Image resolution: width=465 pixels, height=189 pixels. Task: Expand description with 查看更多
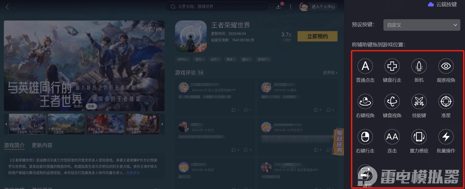coord(133,173)
